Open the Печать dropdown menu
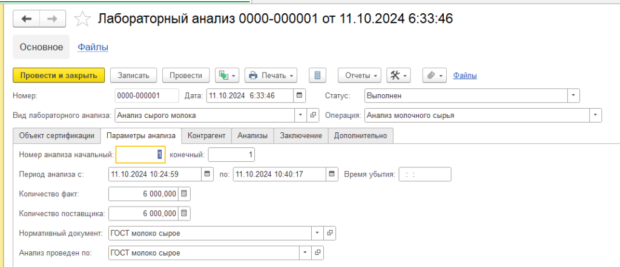Screen dimensions: 620x267 coord(271,76)
